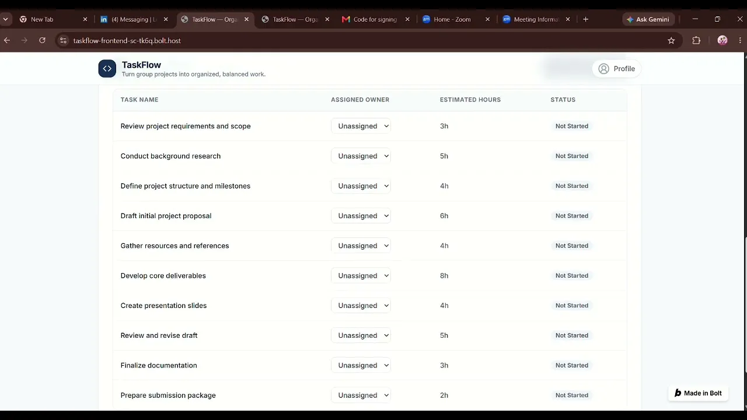The image size is (747, 420).
Task: Open owner dropdown for Review project requirements
Action: [x=361, y=126]
